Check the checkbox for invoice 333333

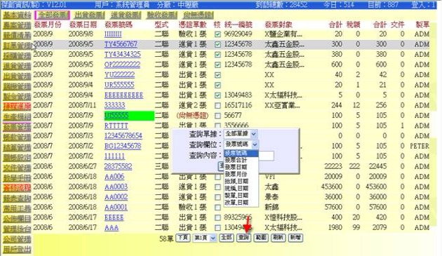click(217, 105)
